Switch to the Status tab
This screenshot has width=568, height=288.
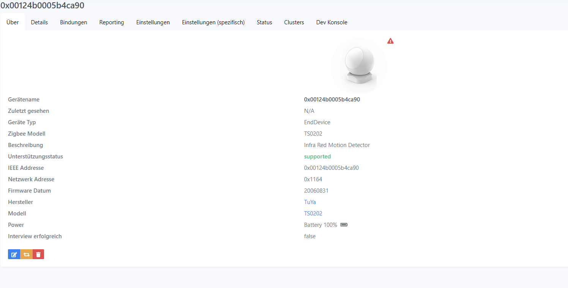click(264, 22)
